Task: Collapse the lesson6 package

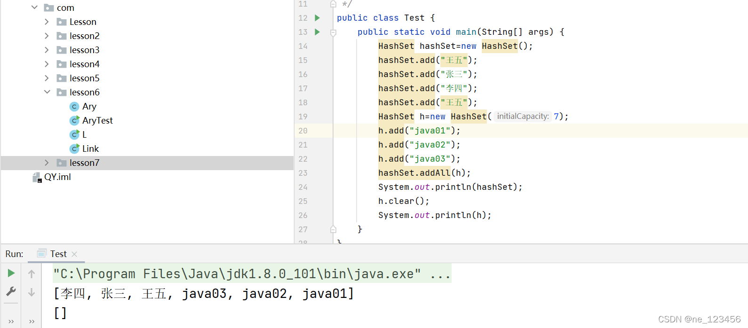Action: [x=47, y=92]
